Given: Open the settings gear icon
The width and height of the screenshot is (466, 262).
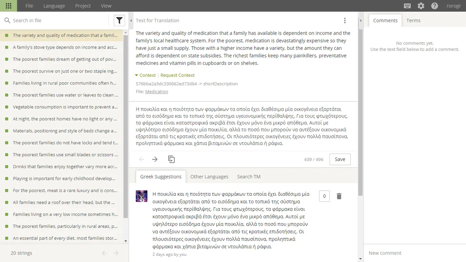Looking at the screenshot, I should pyautogui.click(x=421, y=6).
